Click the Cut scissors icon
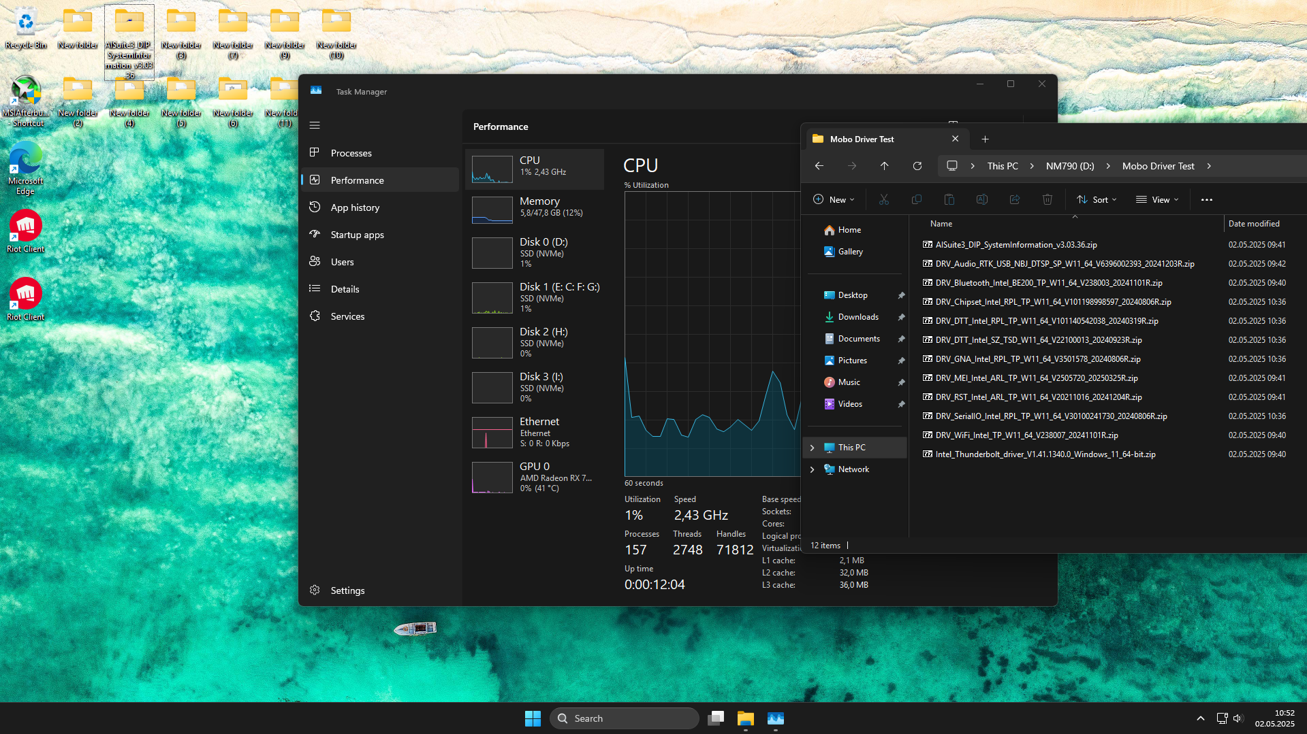Viewport: 1307px width, 734px height. click(883, 199)
